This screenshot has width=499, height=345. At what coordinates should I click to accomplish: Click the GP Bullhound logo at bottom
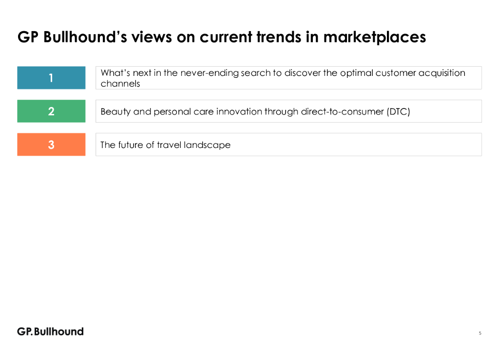point(50,331)
